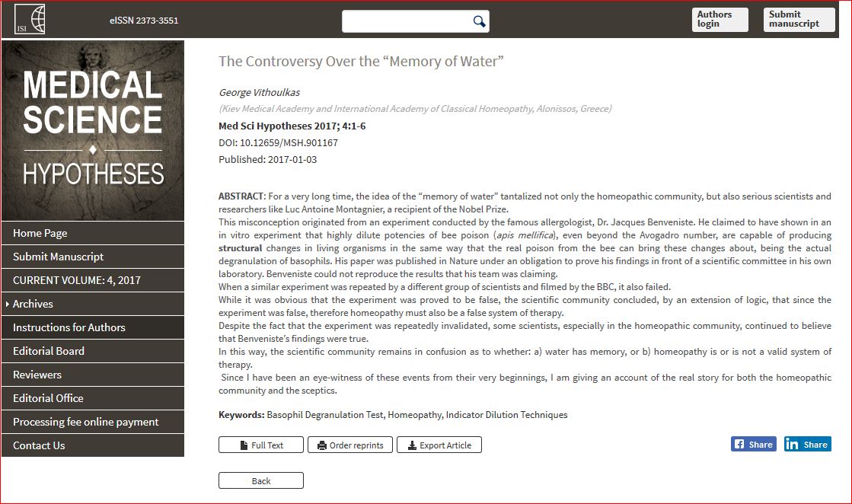The width and height of the screenshot is (852, 504).
Task: Open the Contact Us page
Action: coord(93,445)
